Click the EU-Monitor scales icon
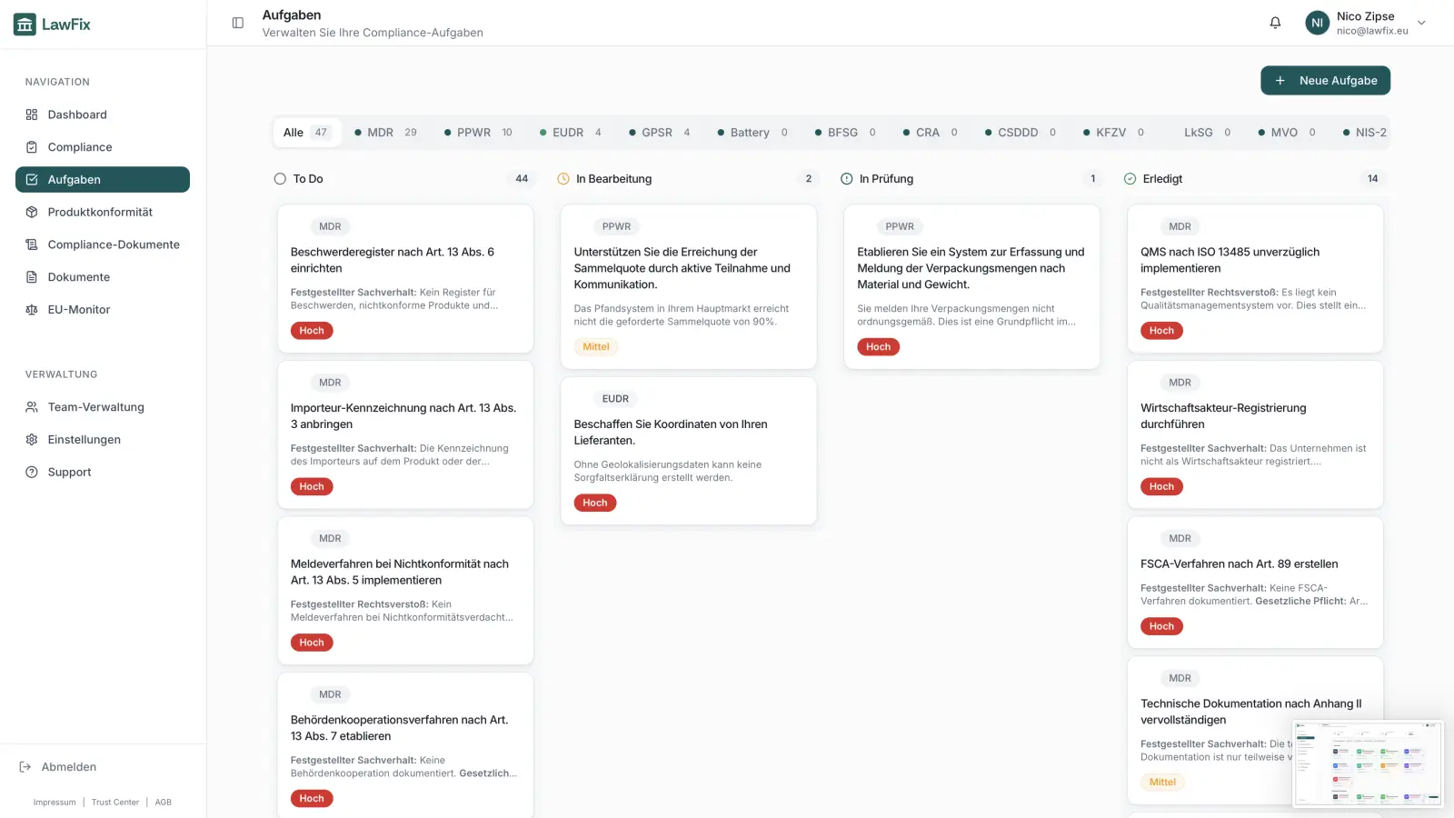Screen dimensions: 1454x818 pyautogui.click(x=32, y=310)
